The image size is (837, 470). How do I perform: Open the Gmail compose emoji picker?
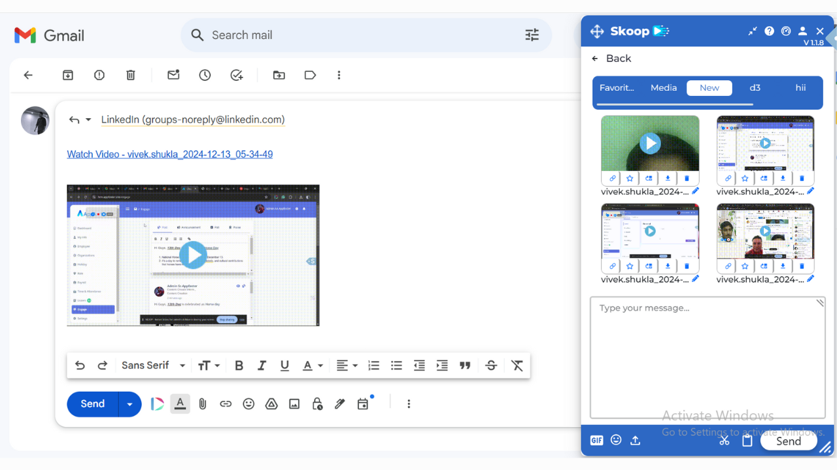coord(248,404)
